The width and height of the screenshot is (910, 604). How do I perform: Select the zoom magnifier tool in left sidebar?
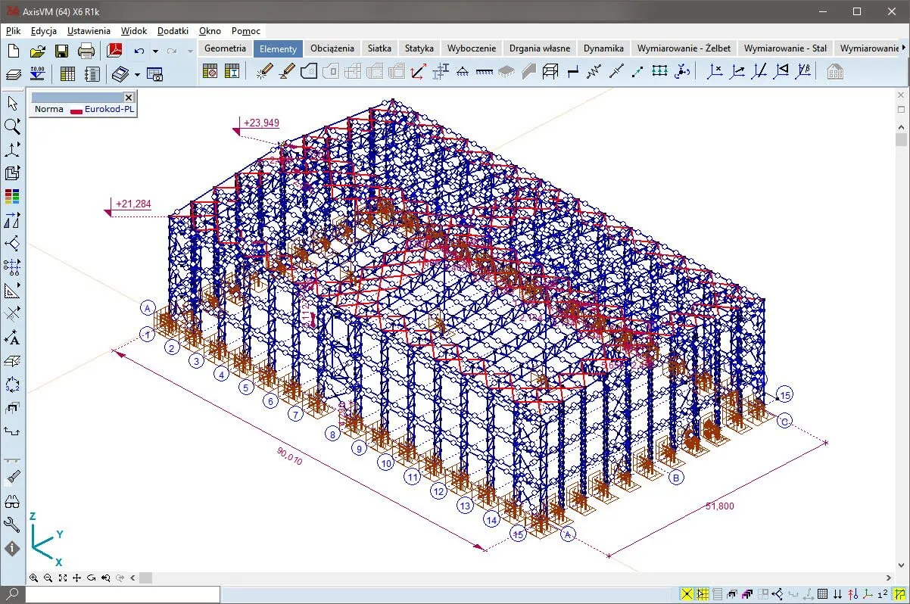coord(12,126)
